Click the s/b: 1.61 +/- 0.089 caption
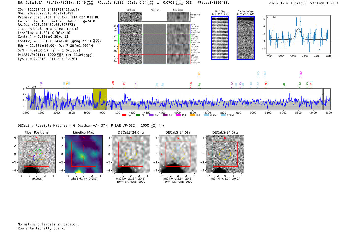Image resolution: width=356 pixels, height=242 pixels. coord(84,179)
